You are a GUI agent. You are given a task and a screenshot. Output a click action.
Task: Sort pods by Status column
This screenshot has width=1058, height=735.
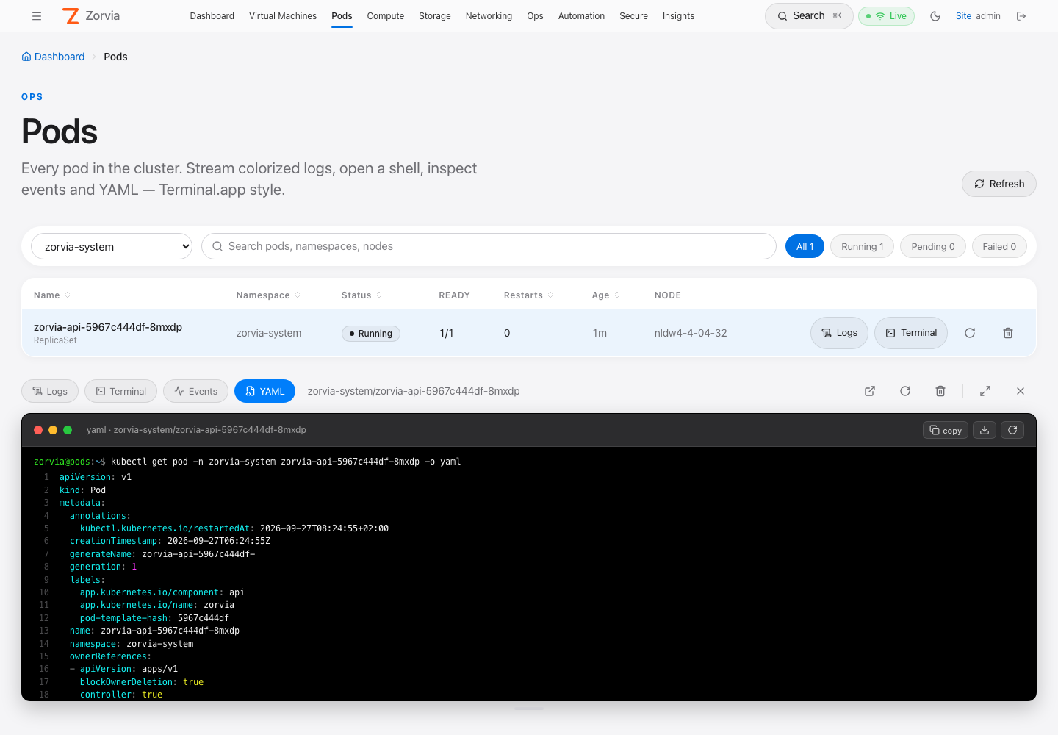pyautogui.click(x=361, y=295)
